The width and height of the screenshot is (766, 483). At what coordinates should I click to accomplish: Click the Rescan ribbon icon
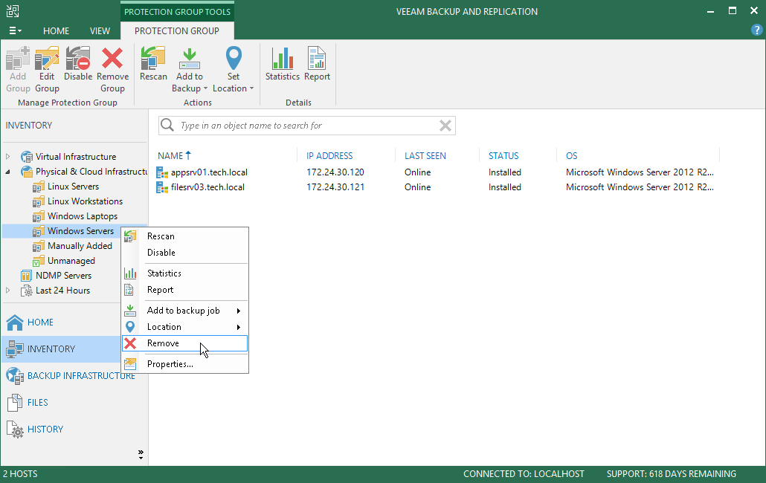click(x=153, y=59)
